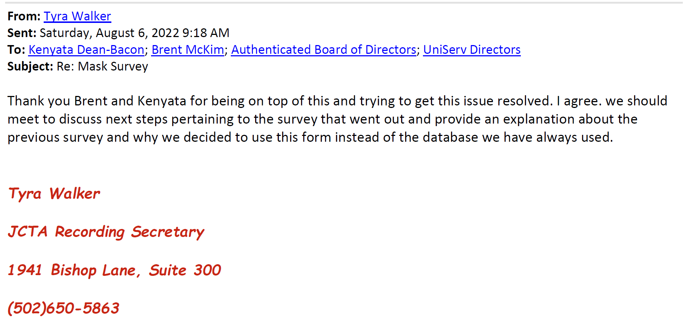Viewport: 689px width, 334px height.
Task: Click the Re: Mask Survey subject text
Action: pos(102,67)
